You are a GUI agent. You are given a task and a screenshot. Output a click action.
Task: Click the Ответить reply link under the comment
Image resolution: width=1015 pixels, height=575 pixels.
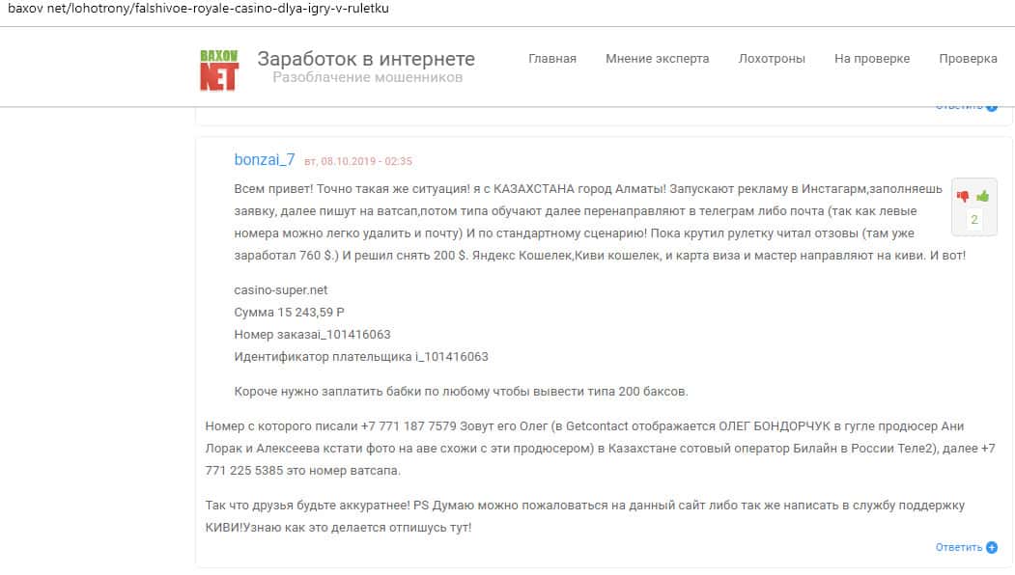coord(959,547)
